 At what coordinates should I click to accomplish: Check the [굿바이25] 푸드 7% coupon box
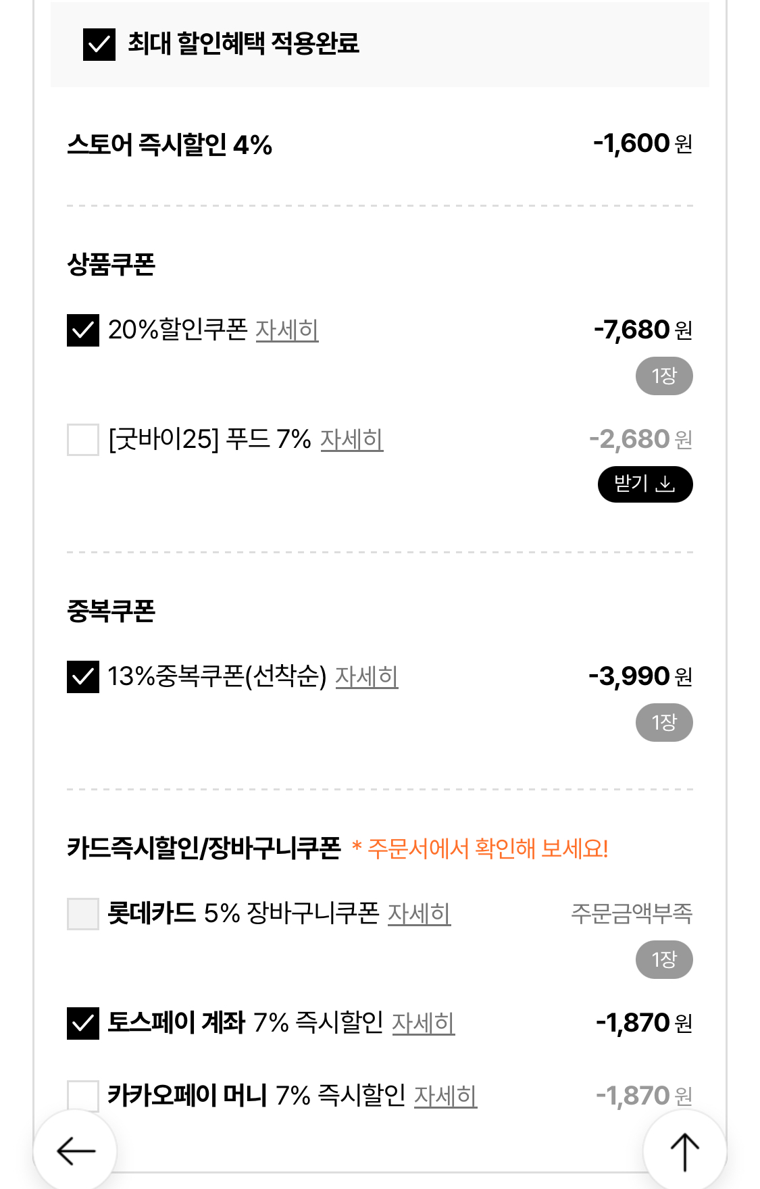(83, 440)
